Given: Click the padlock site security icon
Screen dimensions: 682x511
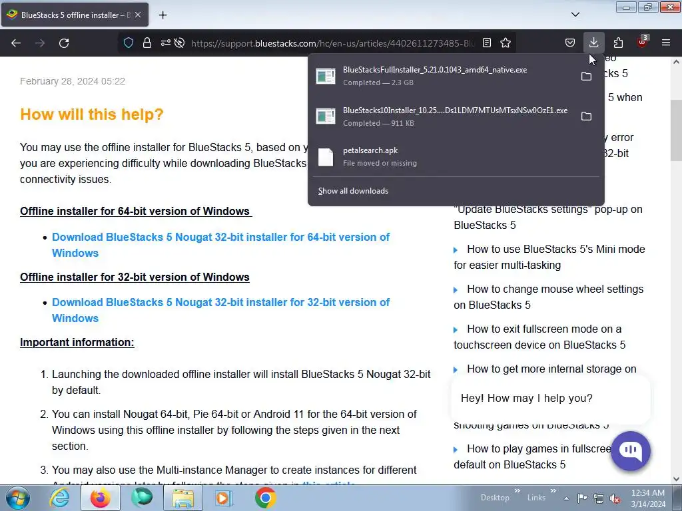Looking at the screenshot, I should (147, 43).
